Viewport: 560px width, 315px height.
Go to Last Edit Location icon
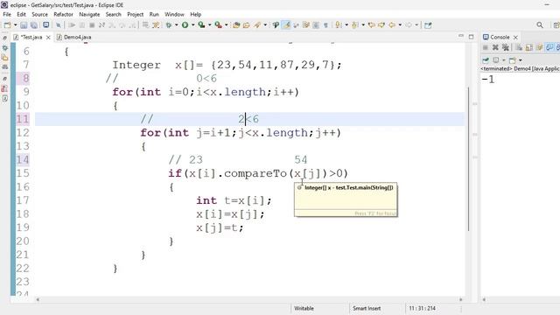[371, 25]
